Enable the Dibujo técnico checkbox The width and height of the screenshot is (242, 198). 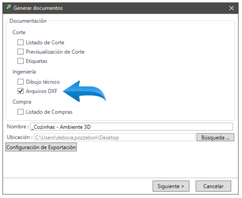(20, 82)
